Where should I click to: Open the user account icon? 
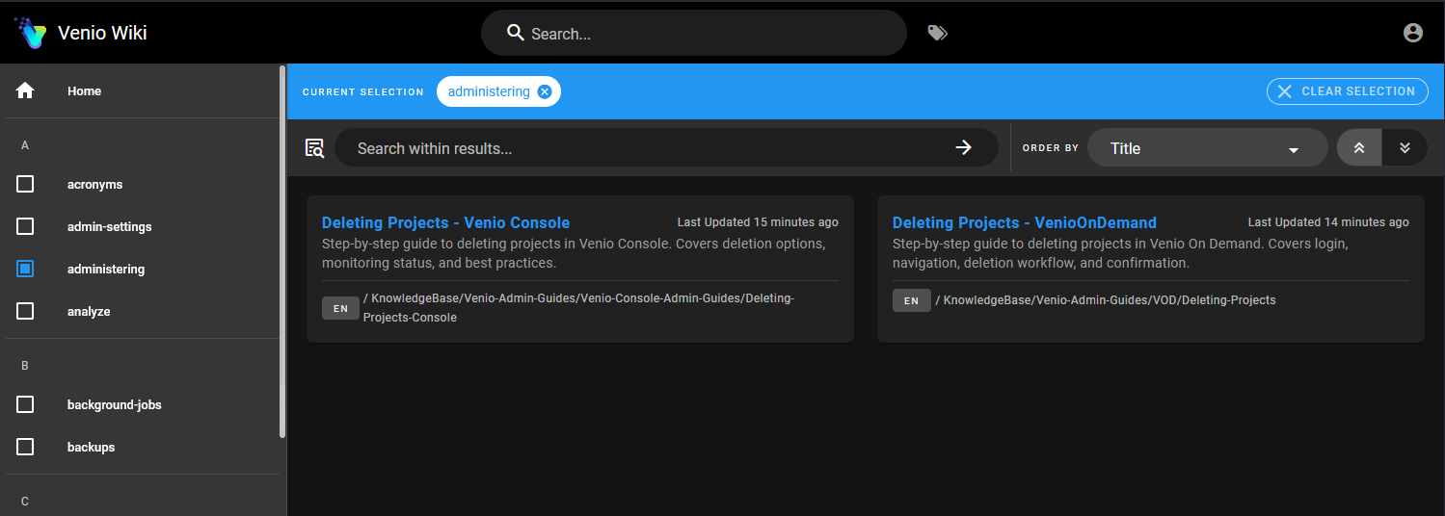click(1413, 33)
